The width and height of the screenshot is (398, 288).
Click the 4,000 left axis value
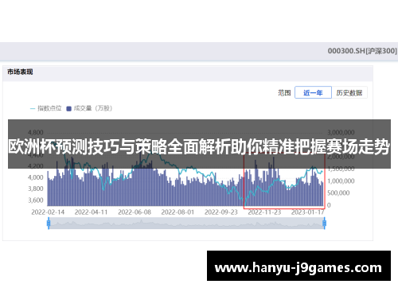click(x=36, y=177)
